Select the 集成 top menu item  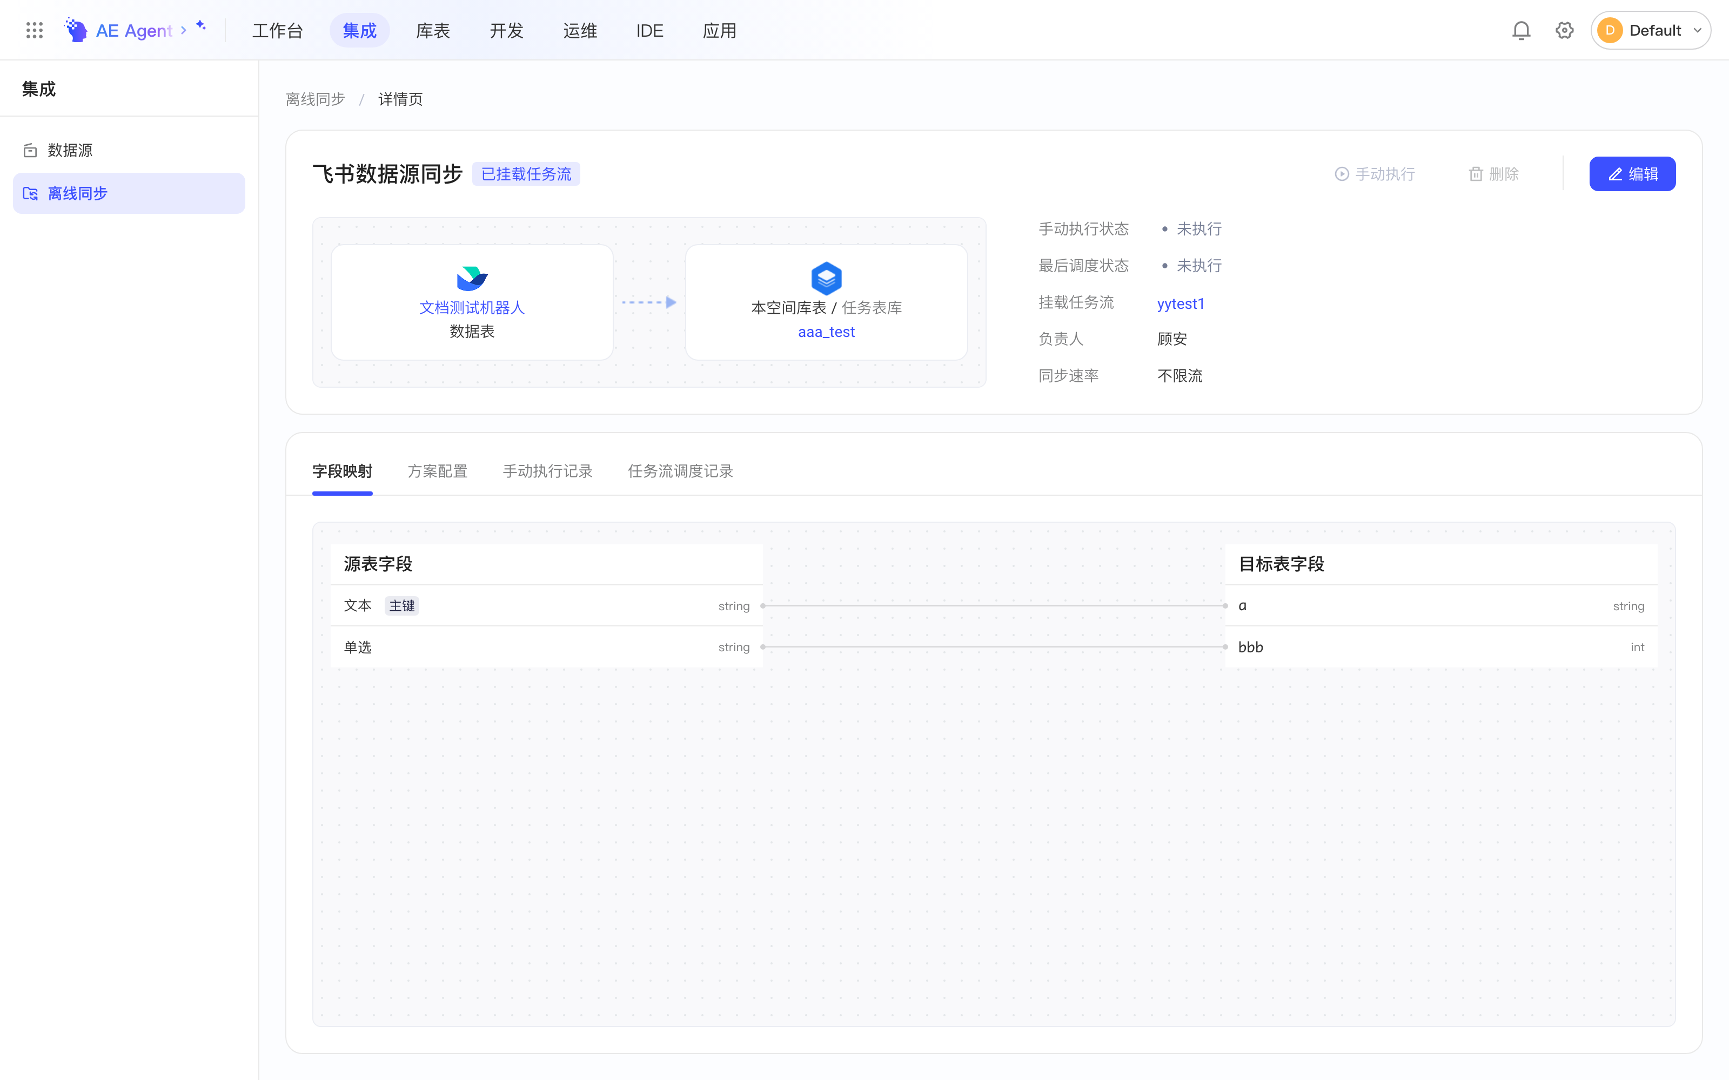coord(359,30)
